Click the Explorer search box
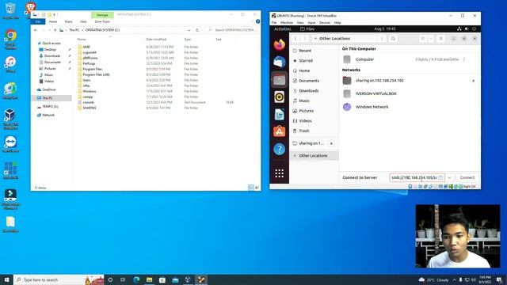Image resolution: width=507 pixels, height=285 pixels. point(232,30)
